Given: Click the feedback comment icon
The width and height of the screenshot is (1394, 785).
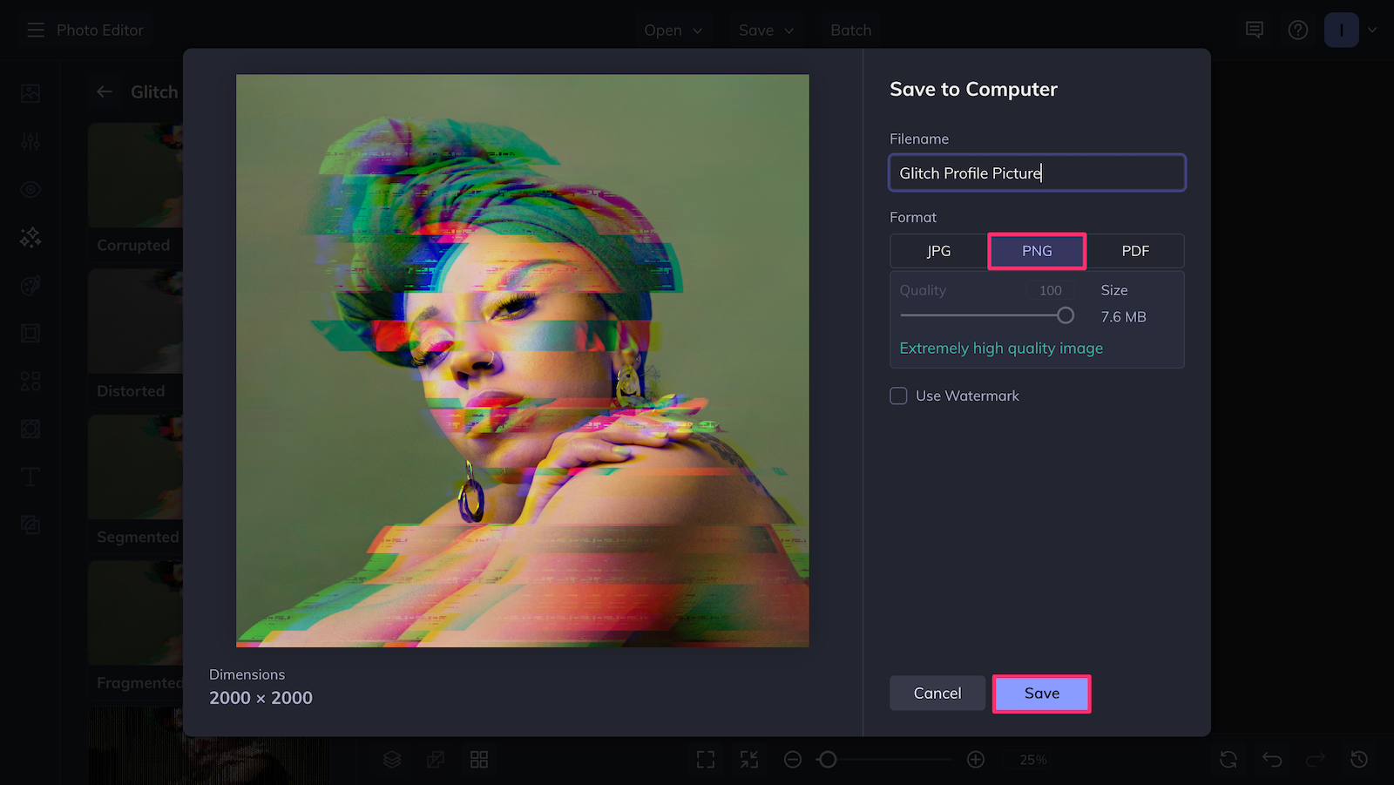Looking at the screenshot, I should [x=1254, y=29].
